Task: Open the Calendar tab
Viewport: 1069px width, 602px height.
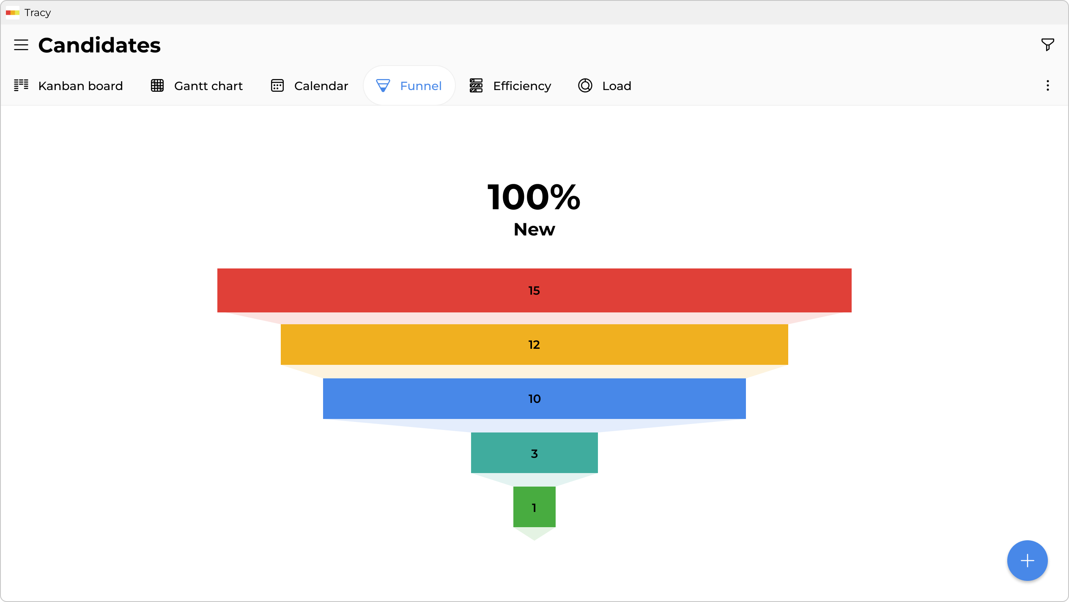Action: [321, 86]
